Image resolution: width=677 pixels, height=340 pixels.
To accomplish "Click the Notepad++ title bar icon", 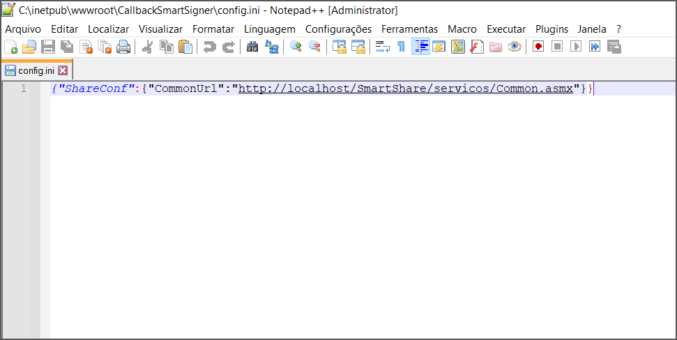I will [x=9, y=9].
